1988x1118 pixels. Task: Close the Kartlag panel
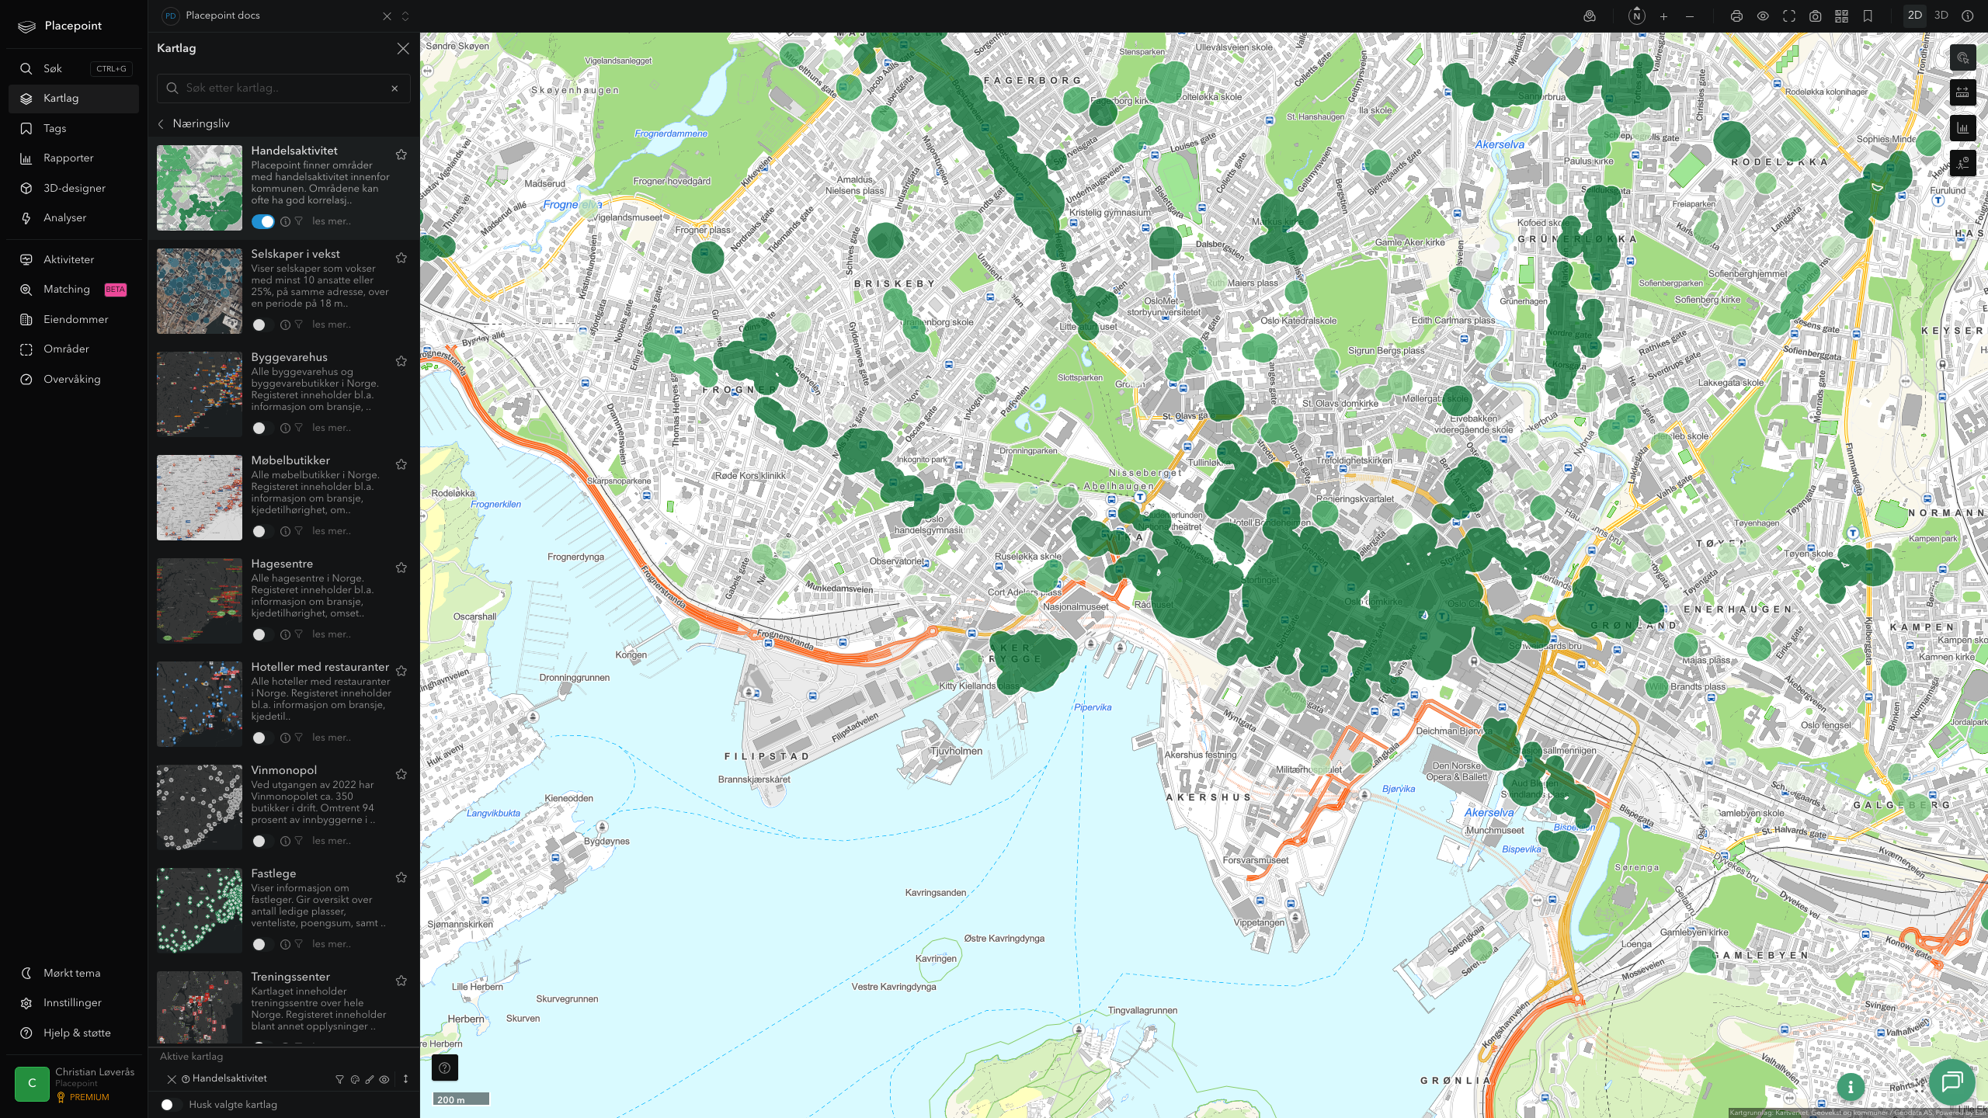click(x=403, y=49)
